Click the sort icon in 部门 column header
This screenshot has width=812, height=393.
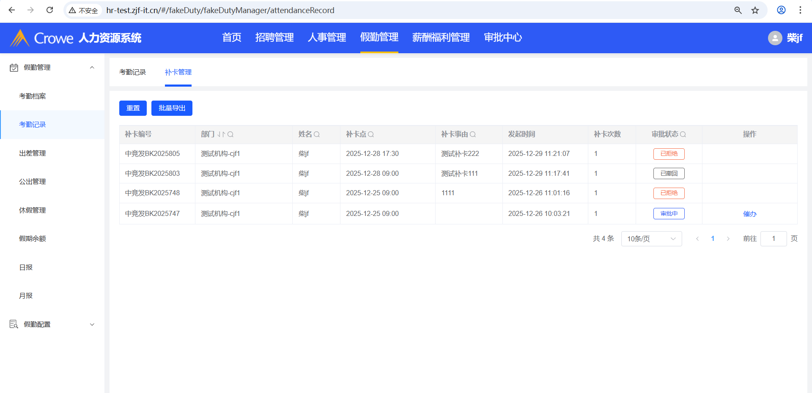pos(221,134)
